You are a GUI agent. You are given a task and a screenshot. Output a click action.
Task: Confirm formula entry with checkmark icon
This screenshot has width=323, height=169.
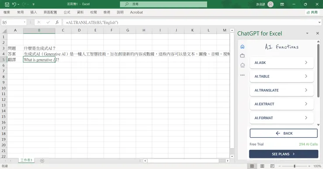[x=48, y=22]
